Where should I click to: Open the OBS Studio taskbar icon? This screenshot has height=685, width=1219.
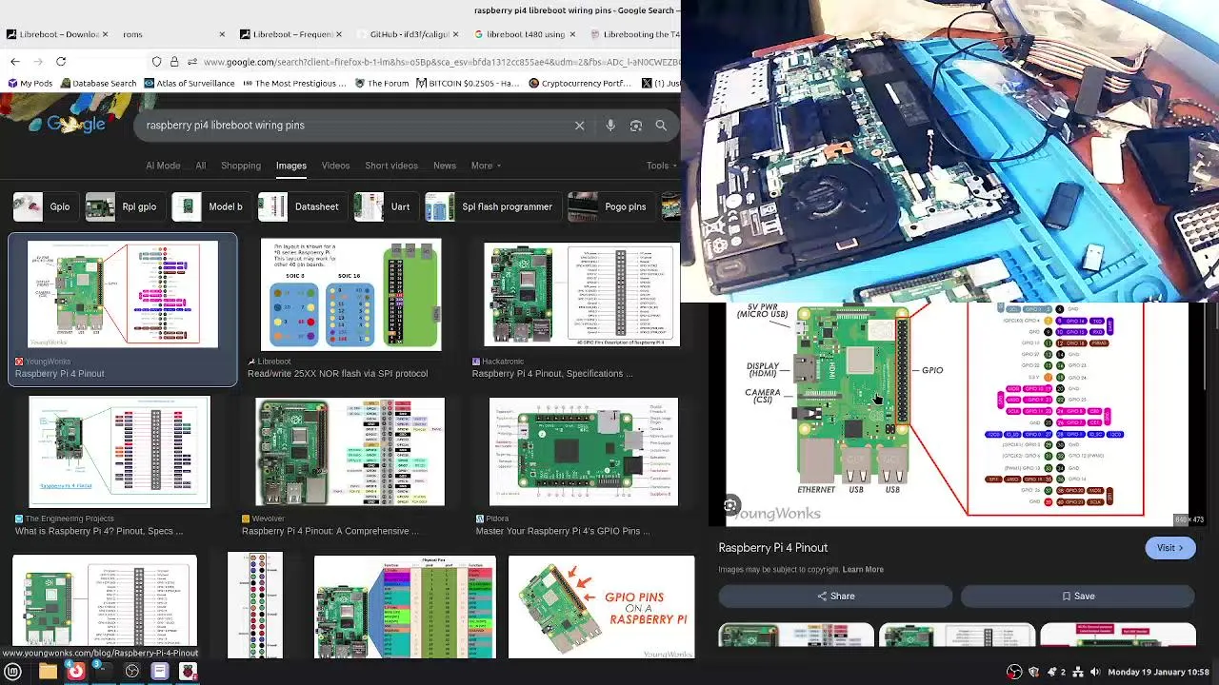pyautogui.click(x=132, y=672)
